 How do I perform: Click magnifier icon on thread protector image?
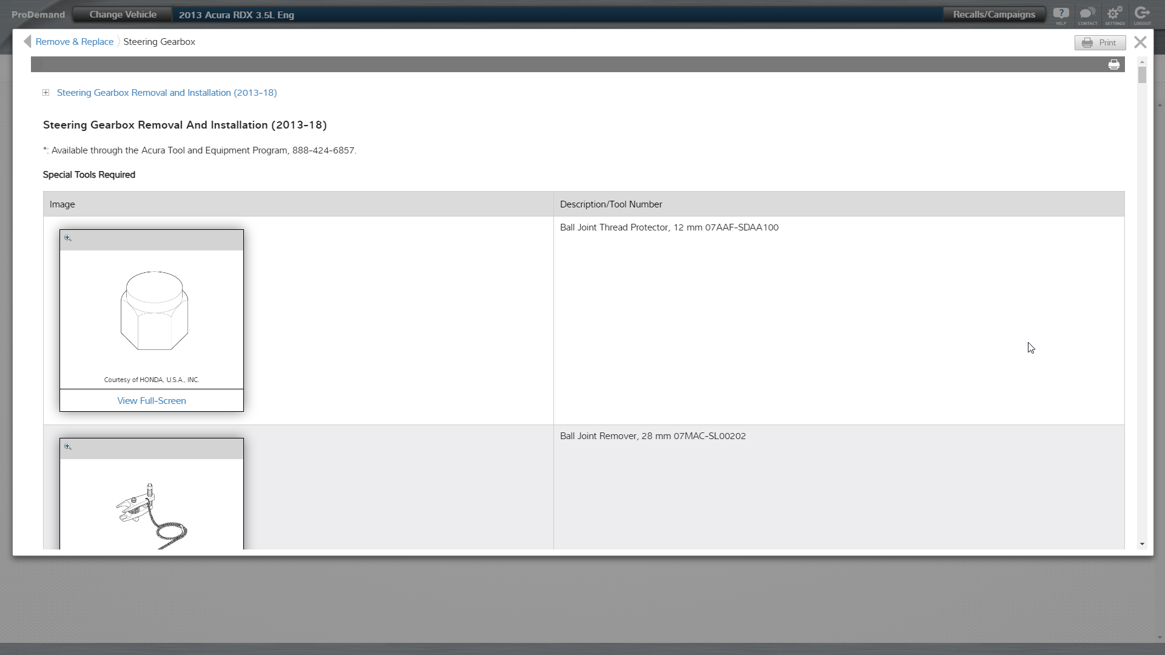(68, 238)
